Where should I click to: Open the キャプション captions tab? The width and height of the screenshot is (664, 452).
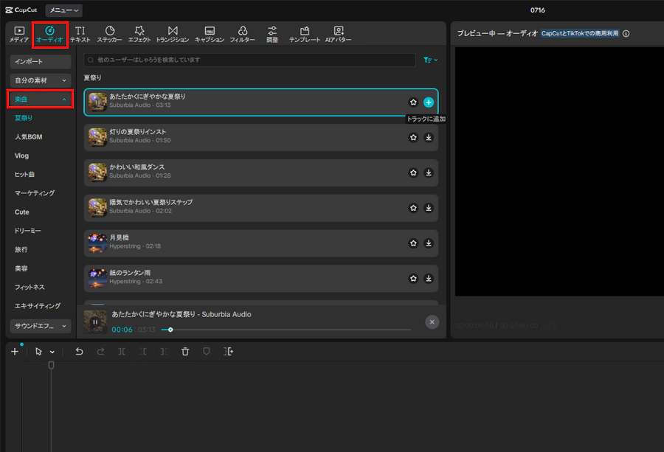click(x=210, y=34)
